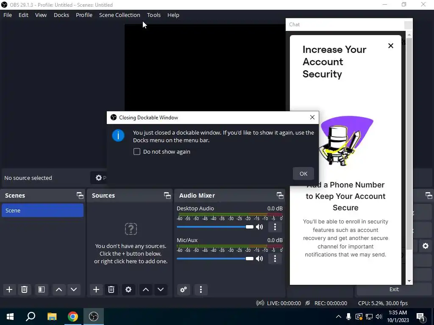The width and height of the screenshot is (434, 325).
Task: Remove selected source with trash icon
Action: coord(111,289)
